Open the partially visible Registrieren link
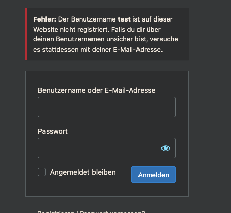 56,212
